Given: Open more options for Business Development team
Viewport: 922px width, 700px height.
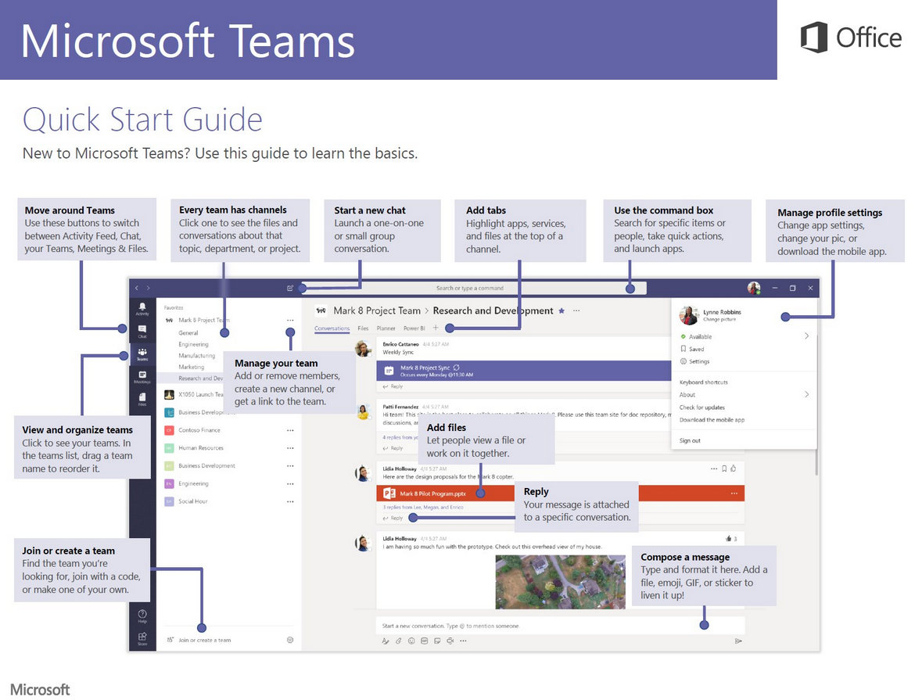Looking at the screenshot, I should tap(290, 466).
